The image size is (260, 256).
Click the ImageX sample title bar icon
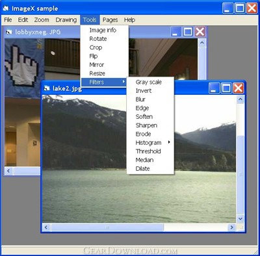pos(5,8)
